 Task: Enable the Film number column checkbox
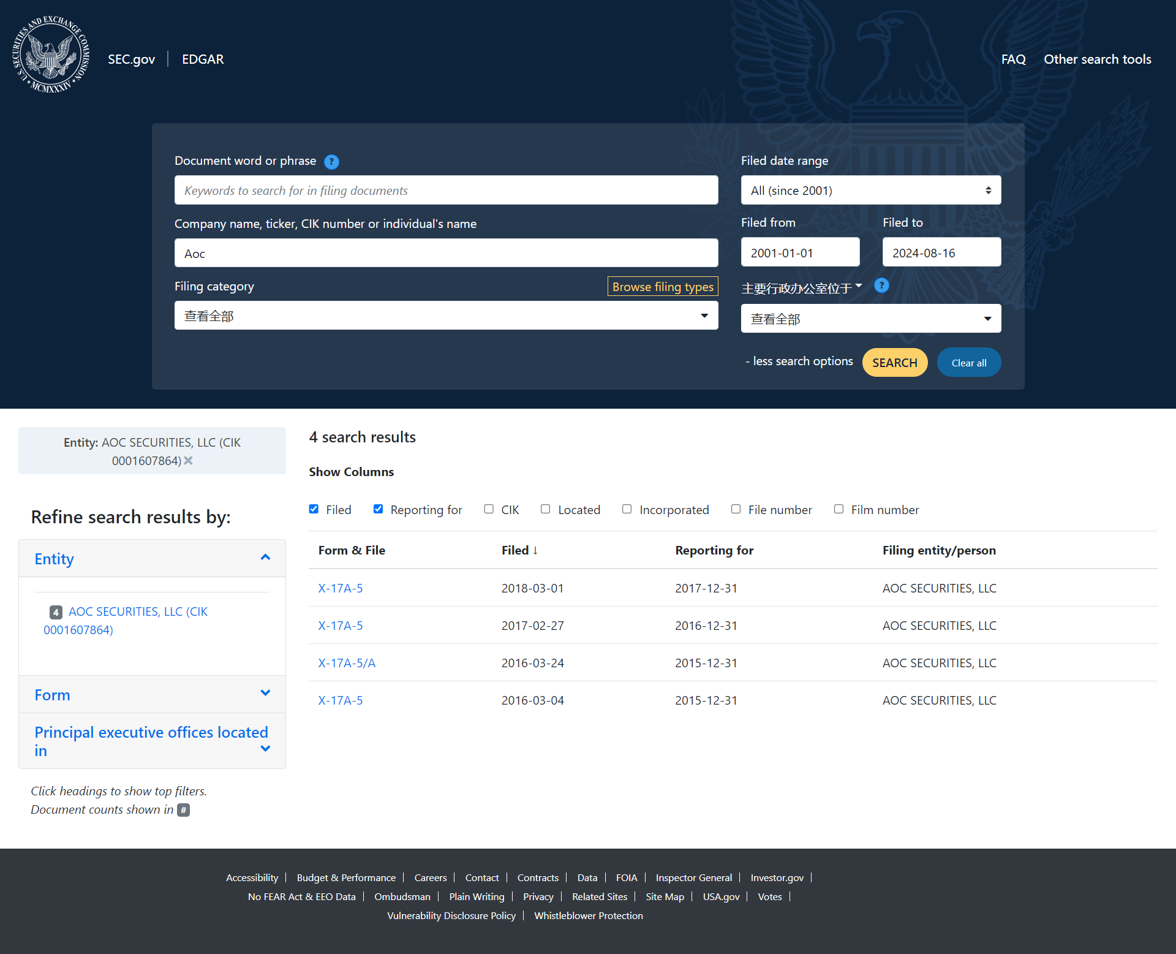pyautogui.click(x=839, y=509)
